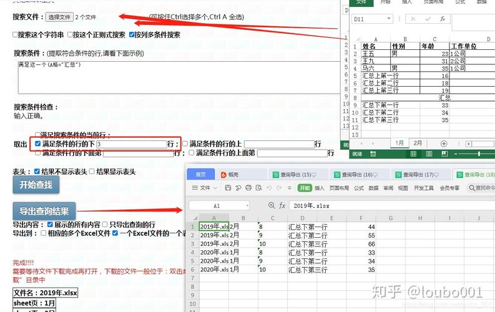Open the WPS name box dropdown arrow
Image resolution: width=495 pixels, height=312 pixels.
[247, 206]
